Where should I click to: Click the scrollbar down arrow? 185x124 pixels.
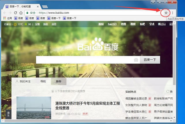(174, 117)
